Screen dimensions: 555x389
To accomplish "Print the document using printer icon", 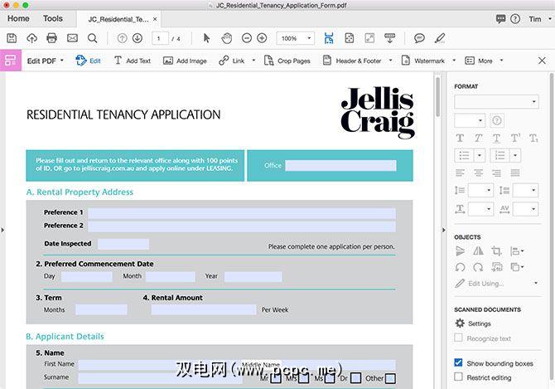I will click(x=52, y=38).
